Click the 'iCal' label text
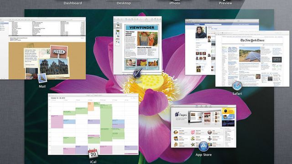 [x=93, y=162]
